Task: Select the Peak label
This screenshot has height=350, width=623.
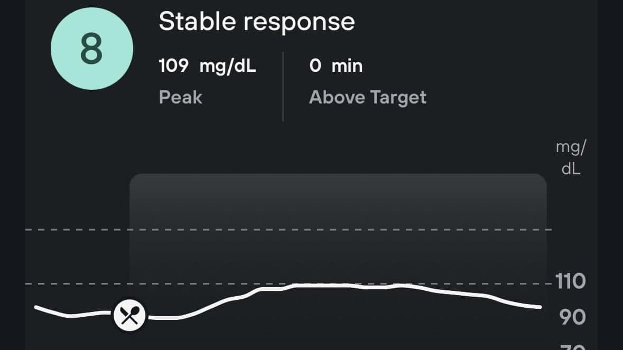Action: (x=180, y=97)
